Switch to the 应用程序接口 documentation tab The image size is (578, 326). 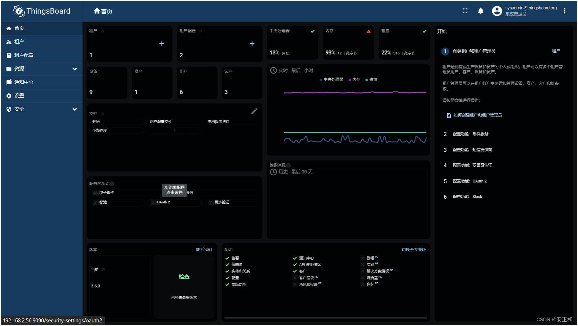click(232, 122)
